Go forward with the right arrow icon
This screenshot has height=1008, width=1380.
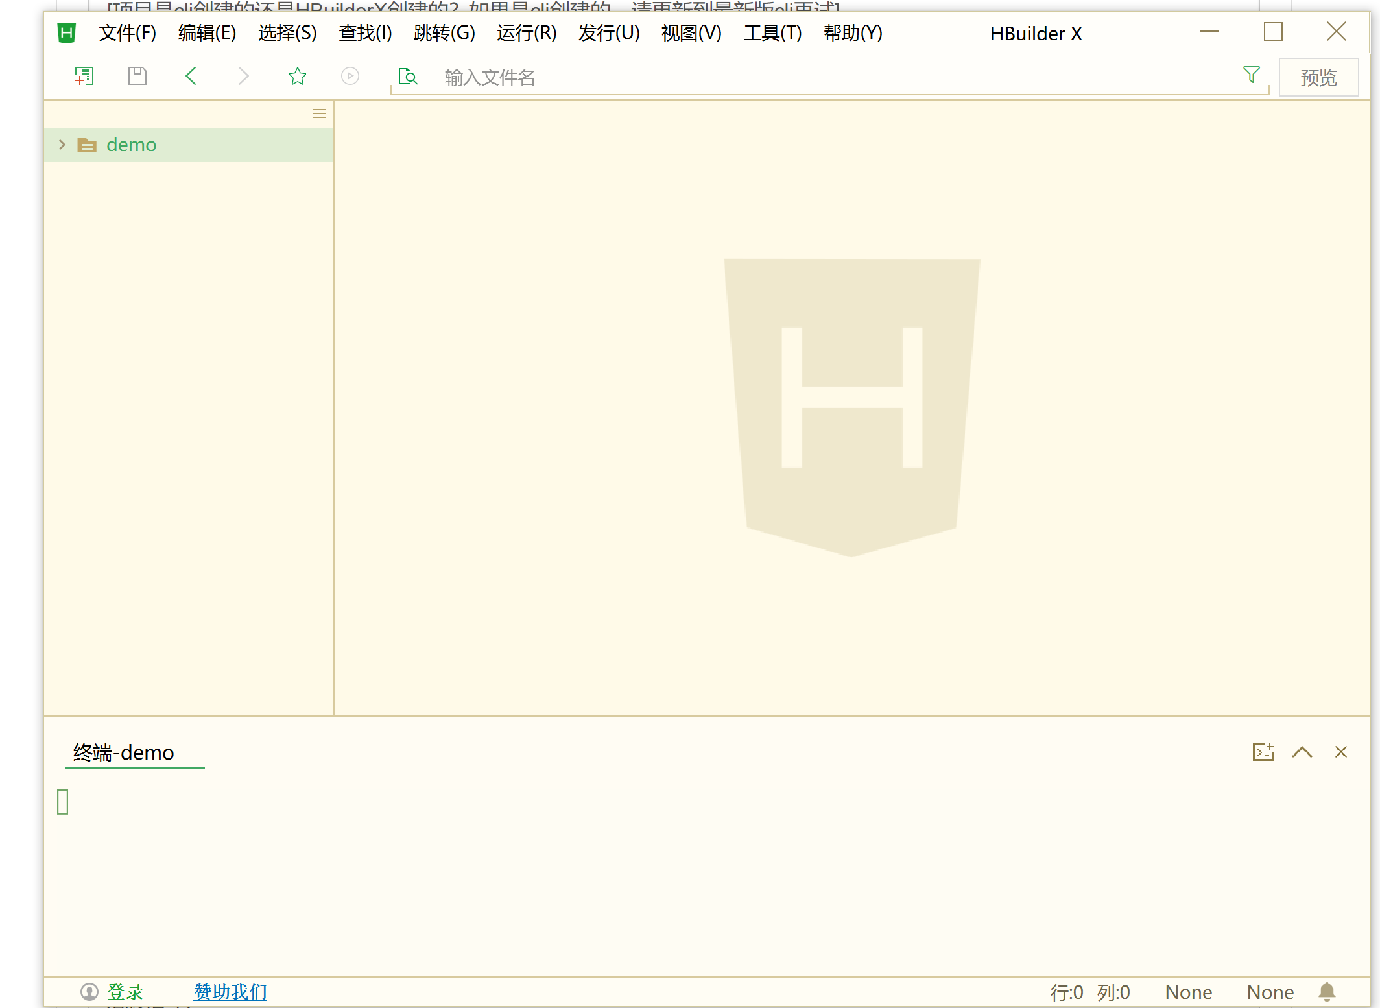244,77
